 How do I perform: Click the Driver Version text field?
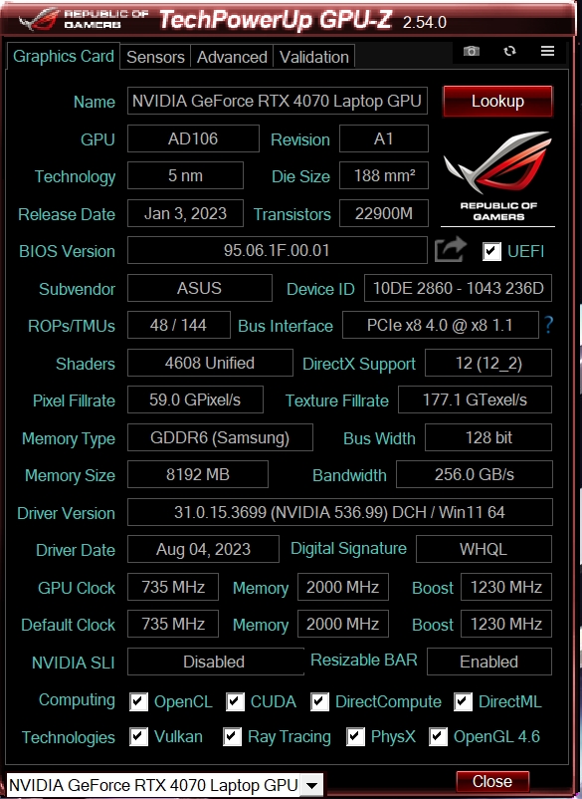pos(340,512)
